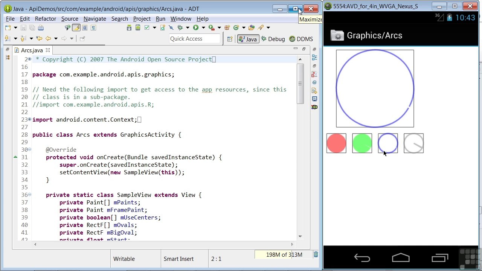Click the Previous Annotation icon
This screenshot has width=482, height=271.
click(x=23, y=38)
